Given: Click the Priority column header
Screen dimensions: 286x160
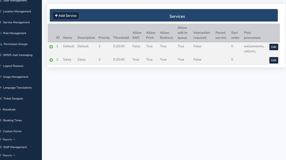Looking at the screenshot, I should (104, 38).
